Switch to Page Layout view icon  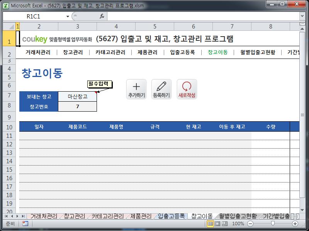pos(217,224)
